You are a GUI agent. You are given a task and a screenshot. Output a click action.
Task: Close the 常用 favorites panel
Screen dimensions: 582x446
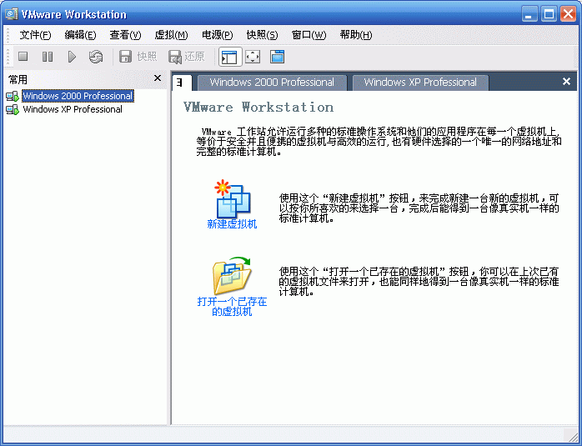tap(158, 78)
